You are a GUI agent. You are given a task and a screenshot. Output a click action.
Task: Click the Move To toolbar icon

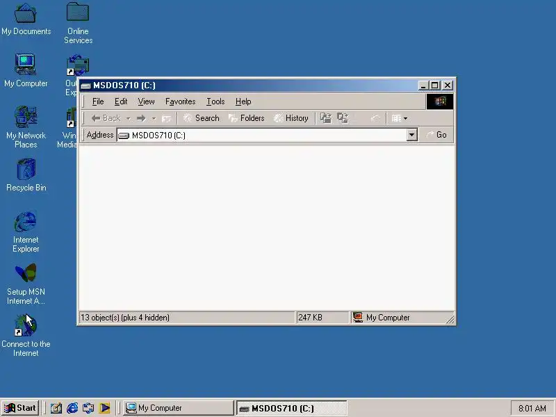326,118
